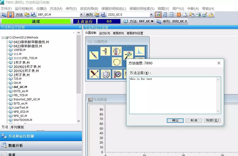
Task: Open the sequence name 2222_GC.S dropdown
Action: tap(151, 15)
